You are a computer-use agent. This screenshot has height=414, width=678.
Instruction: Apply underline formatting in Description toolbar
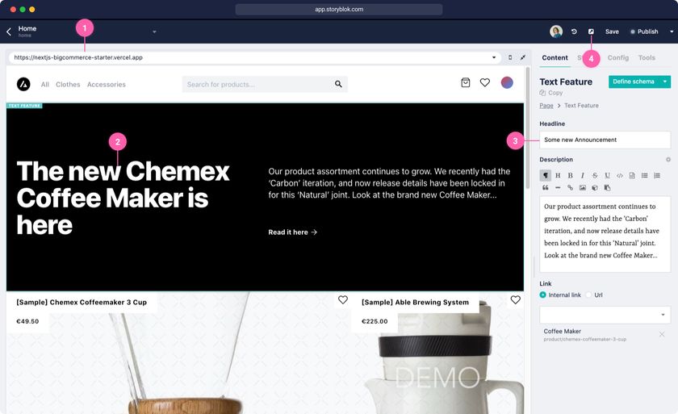607,175
